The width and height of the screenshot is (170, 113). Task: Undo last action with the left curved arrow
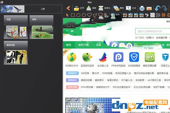tap(157, 8)
